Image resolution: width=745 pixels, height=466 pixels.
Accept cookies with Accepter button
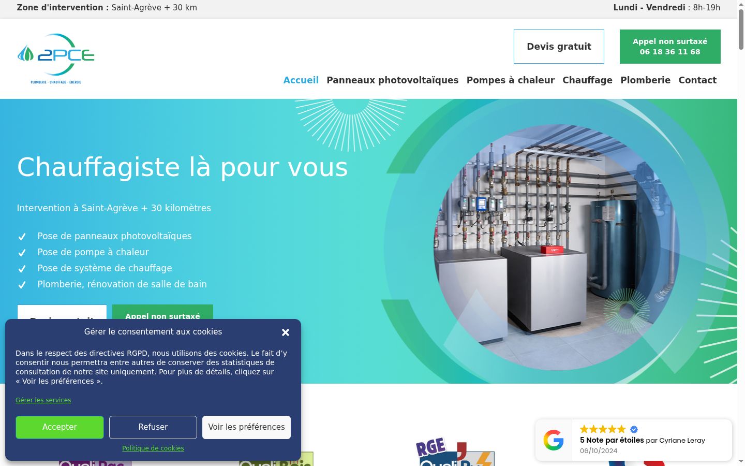[59, 427]
